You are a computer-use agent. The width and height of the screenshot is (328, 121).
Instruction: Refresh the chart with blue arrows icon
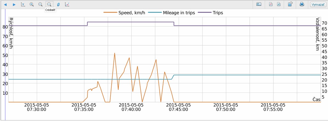(x=58, y=4)
